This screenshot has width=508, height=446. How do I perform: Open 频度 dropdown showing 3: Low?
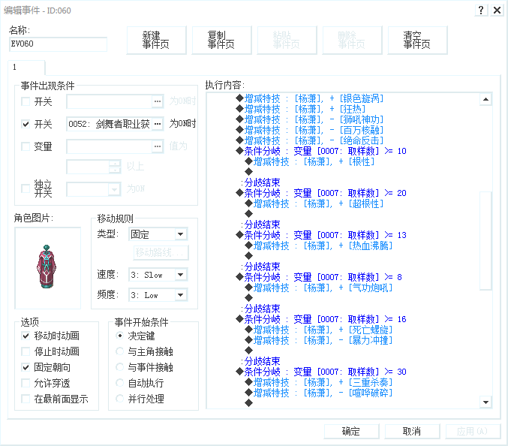(x=158, y=295)
